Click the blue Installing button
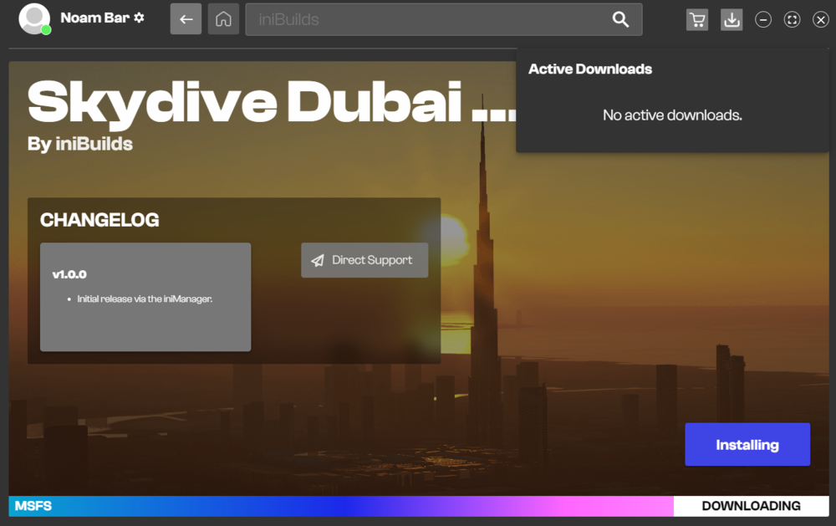The width and height of the screenshot is (836, 526). tap(747, 445)
